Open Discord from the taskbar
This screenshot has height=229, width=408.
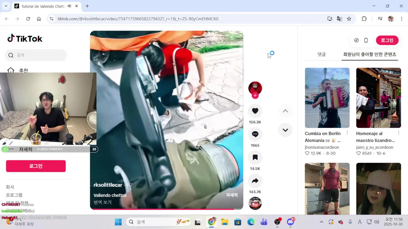tap(290, 222)
